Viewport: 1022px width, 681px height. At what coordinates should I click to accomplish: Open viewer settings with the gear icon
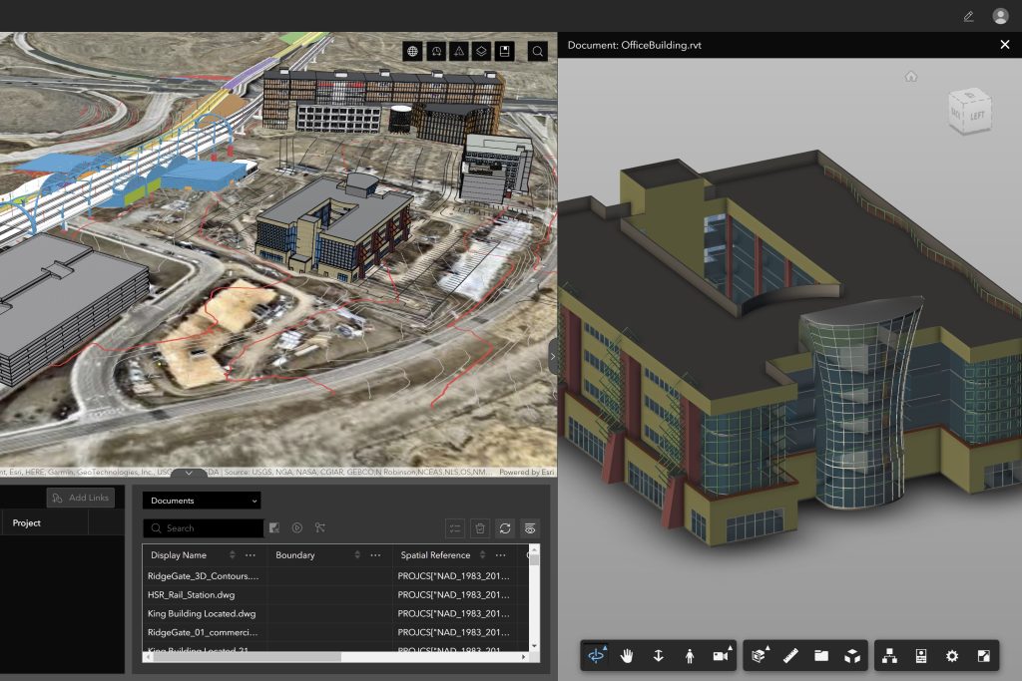951,655
